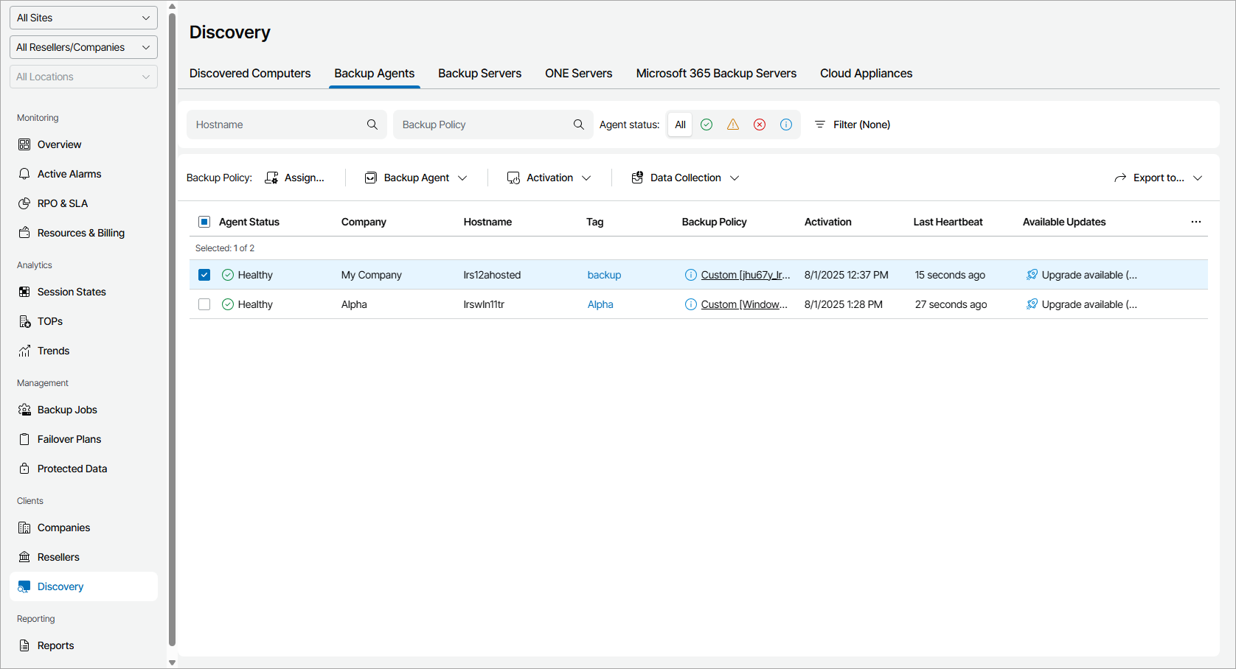This screenshot has height=669, width=1236.
Task: Expand the Activation menu
Action: pos(549,178)
